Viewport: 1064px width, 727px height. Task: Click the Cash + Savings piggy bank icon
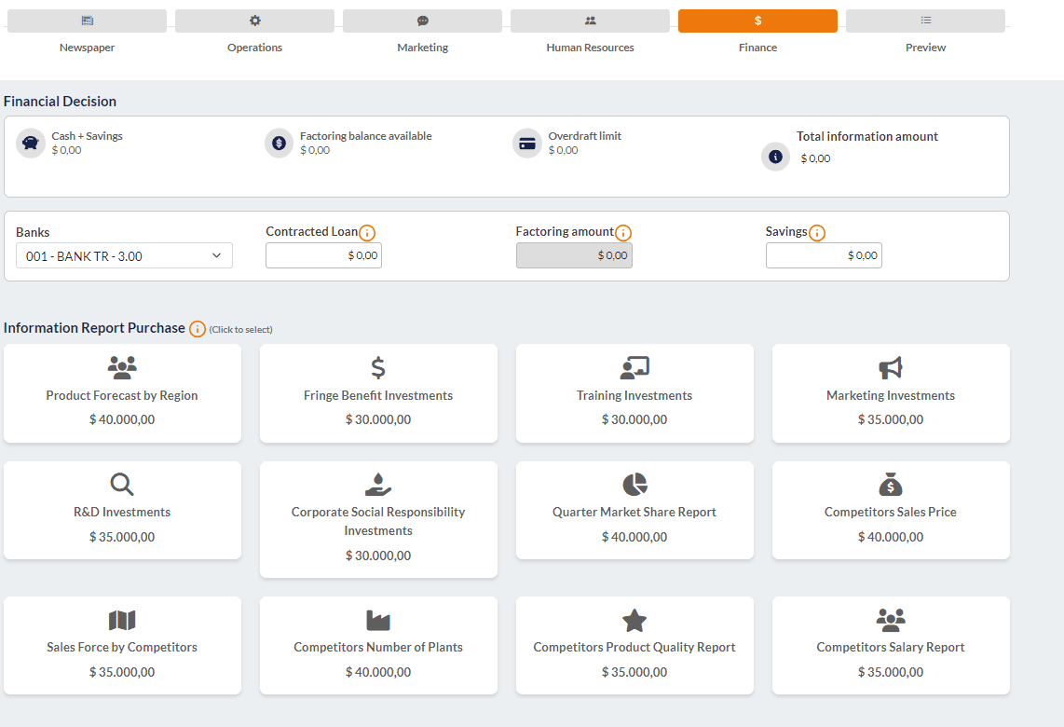(31, 144)
